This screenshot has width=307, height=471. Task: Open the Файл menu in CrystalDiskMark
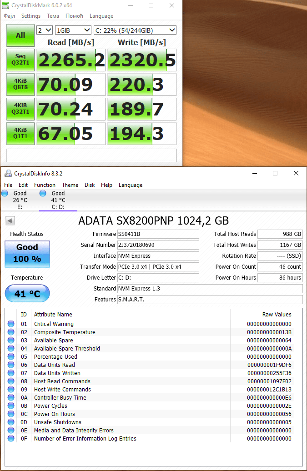click(9, 16)
